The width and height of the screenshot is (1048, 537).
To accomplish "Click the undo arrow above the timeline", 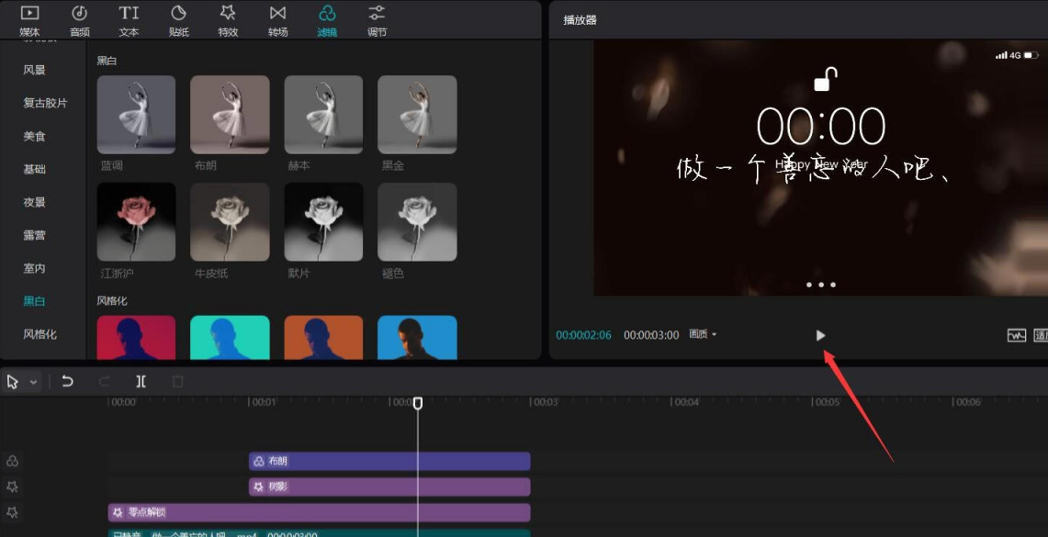I will point(68,380).
